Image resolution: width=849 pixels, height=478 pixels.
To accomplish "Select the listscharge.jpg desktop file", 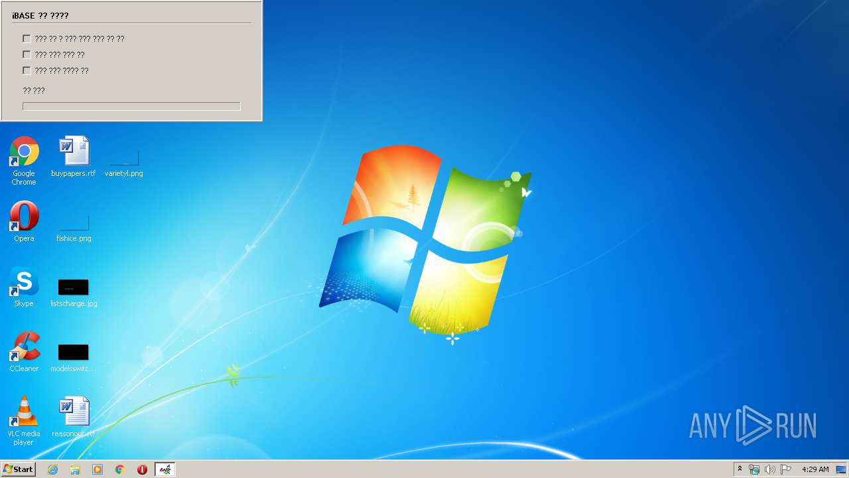I will click(x=74, y=292).
